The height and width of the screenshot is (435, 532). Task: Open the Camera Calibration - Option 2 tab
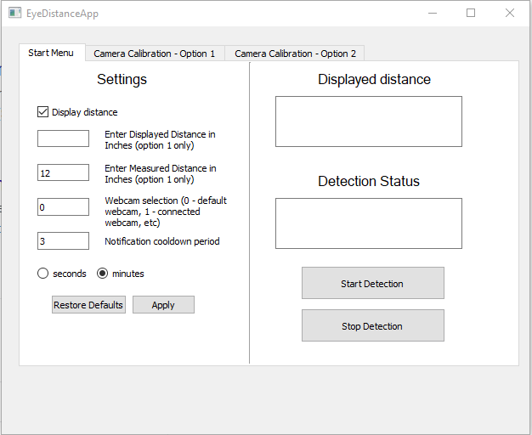[x=295, y=54]
